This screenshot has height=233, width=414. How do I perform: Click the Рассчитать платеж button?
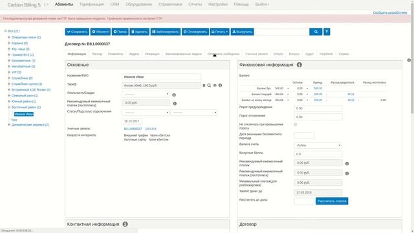pyautogui.click(x=332, y=201)
